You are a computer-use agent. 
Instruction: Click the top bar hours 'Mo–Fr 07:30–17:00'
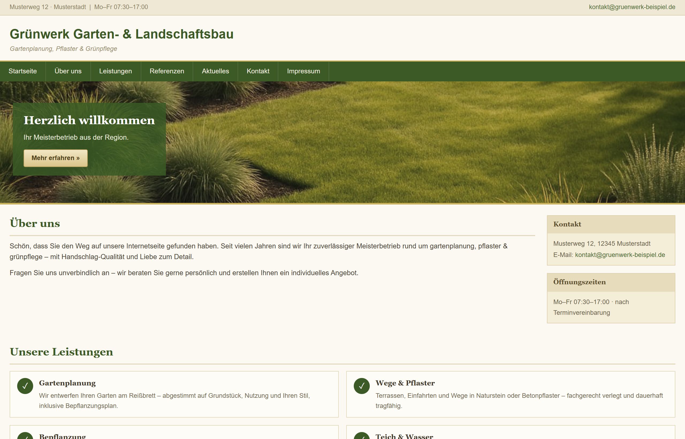click(121, 7)
